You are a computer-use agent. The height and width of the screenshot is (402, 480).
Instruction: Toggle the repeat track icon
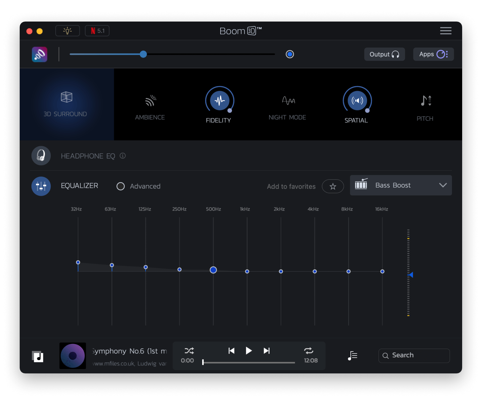(309, 351)
